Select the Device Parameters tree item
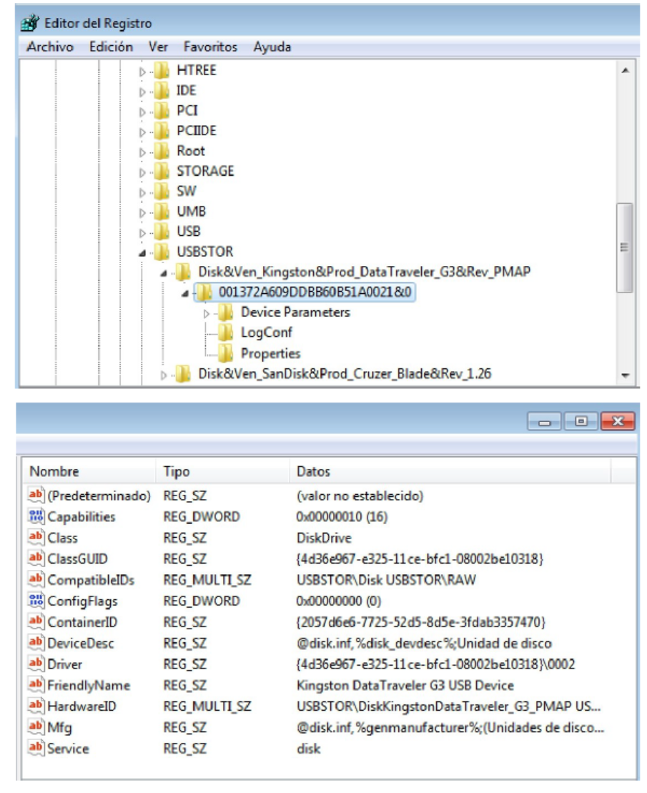Screen dimensions: 647x793 (x=295, y=312)
